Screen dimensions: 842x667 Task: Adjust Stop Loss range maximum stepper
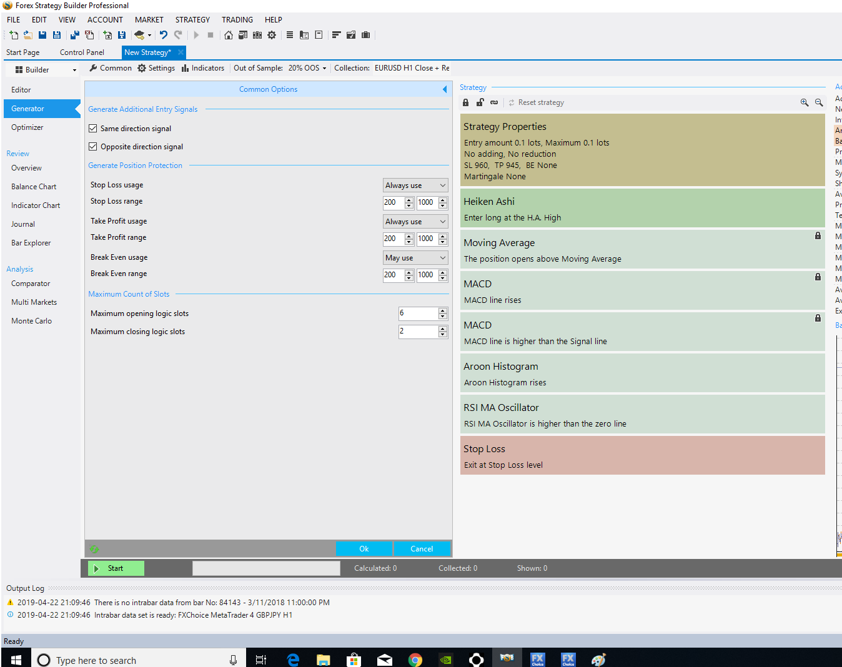(443, 202)
